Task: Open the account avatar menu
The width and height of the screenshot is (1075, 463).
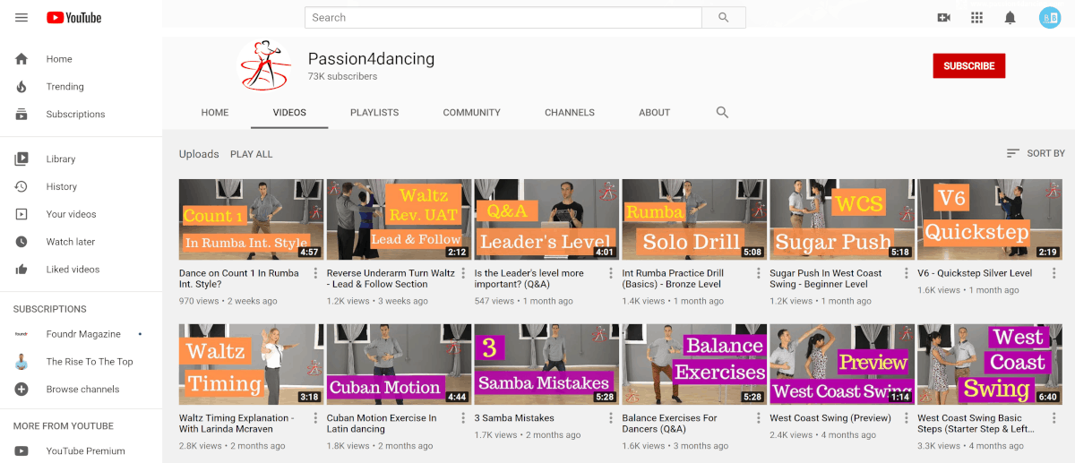Action: 1049,18
